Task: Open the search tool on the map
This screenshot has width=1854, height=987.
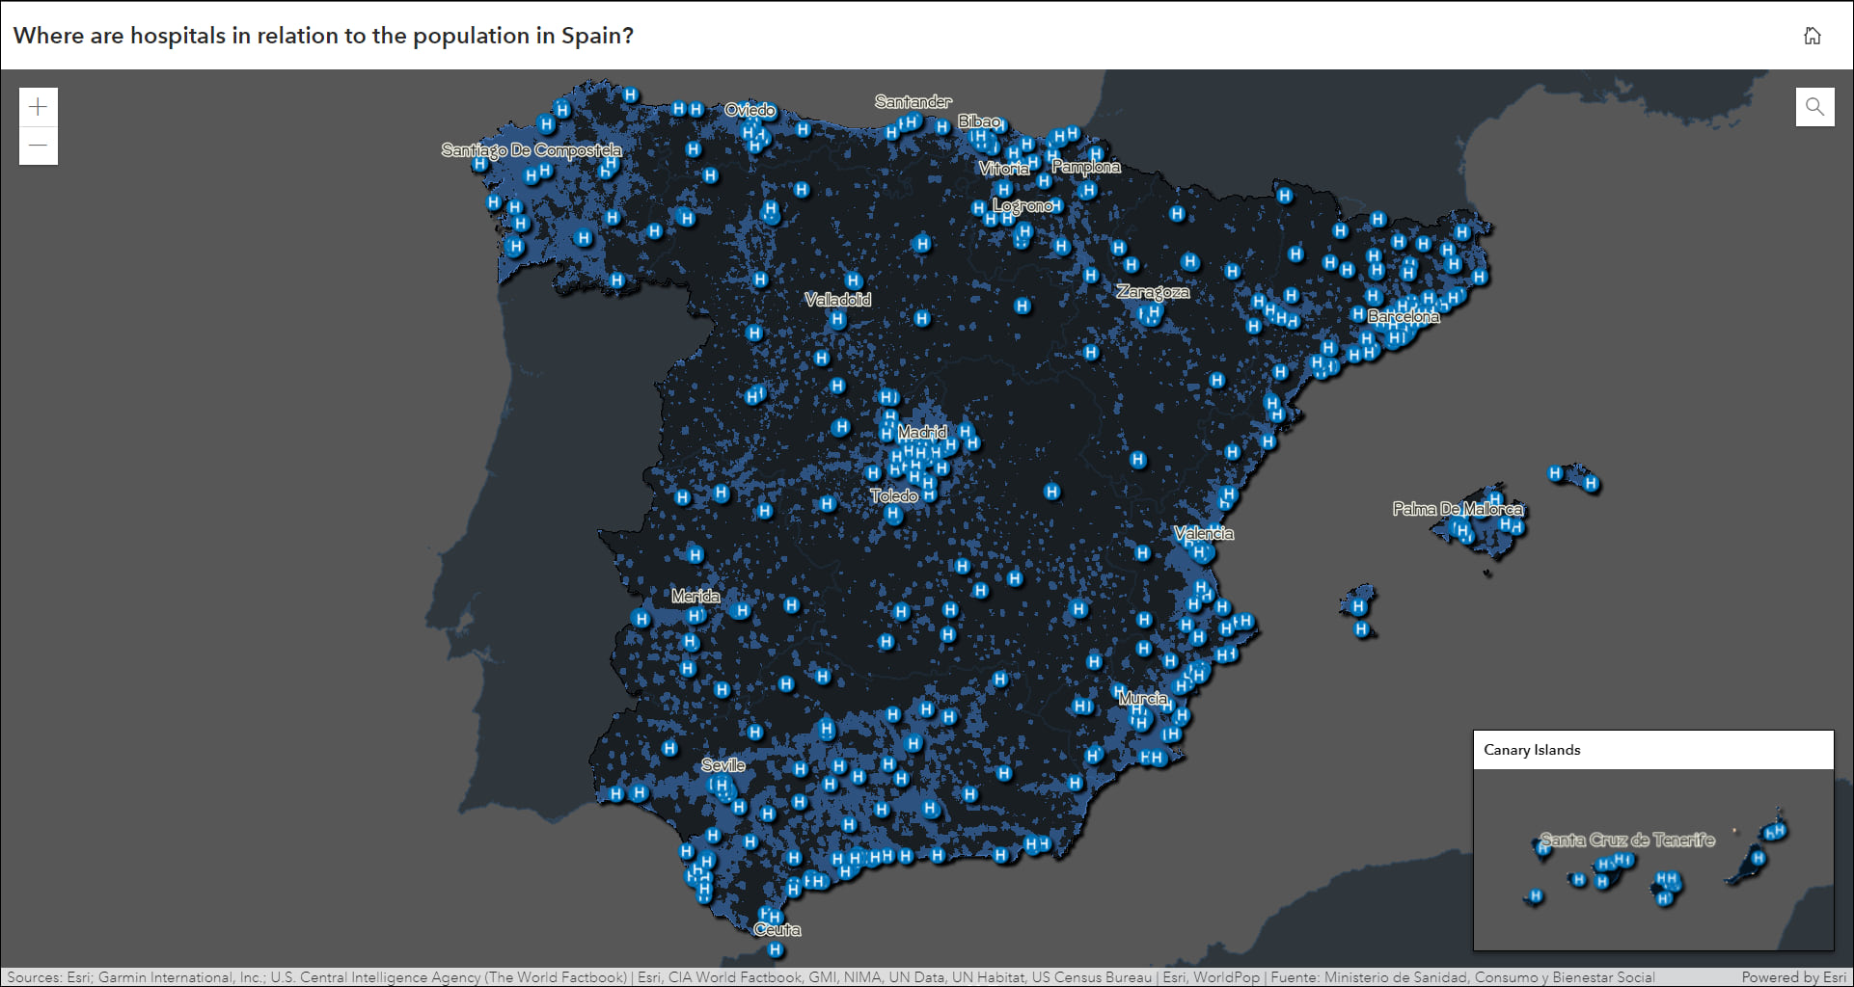Action: tap(1816, 107)
